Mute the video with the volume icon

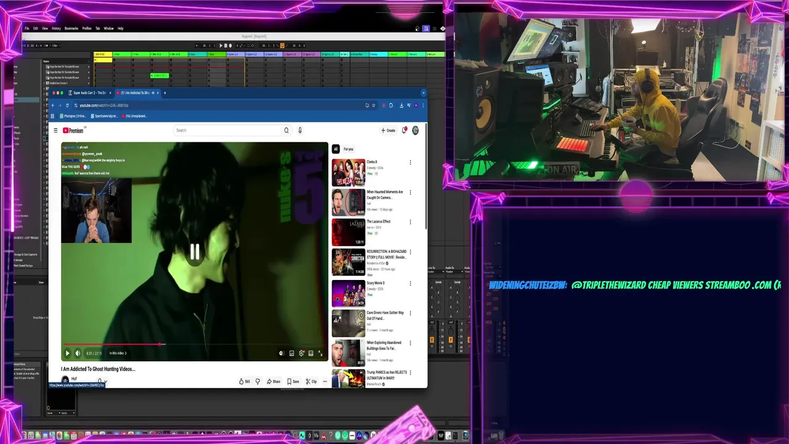[x=78, y=353]
